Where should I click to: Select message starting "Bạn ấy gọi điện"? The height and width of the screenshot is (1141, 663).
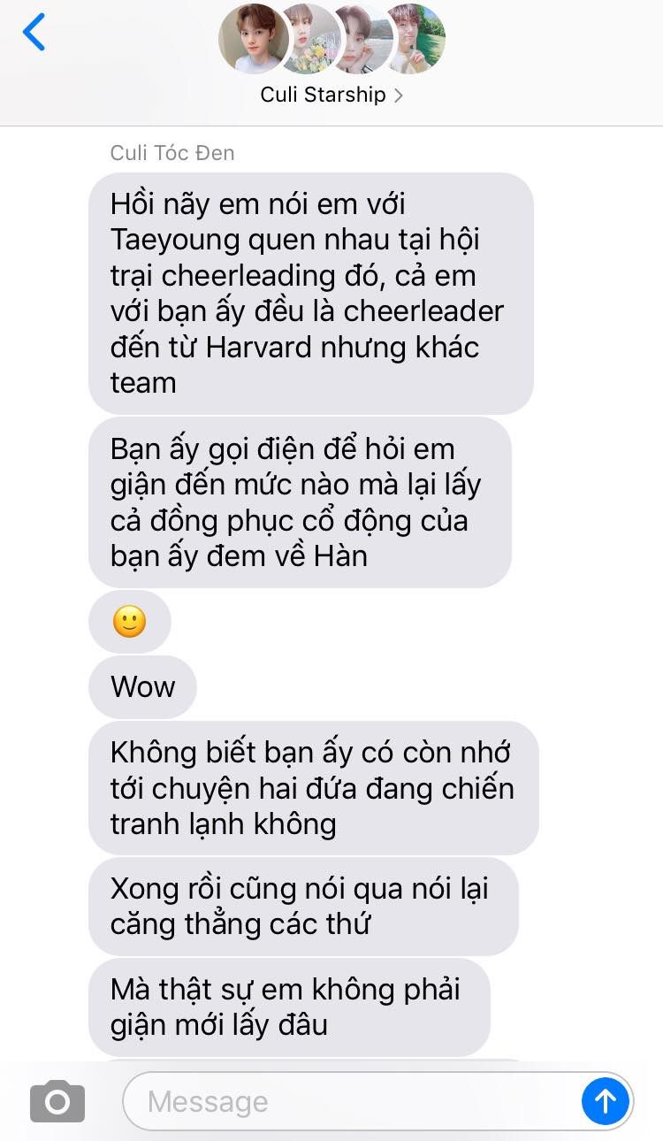tap(301, 502)
